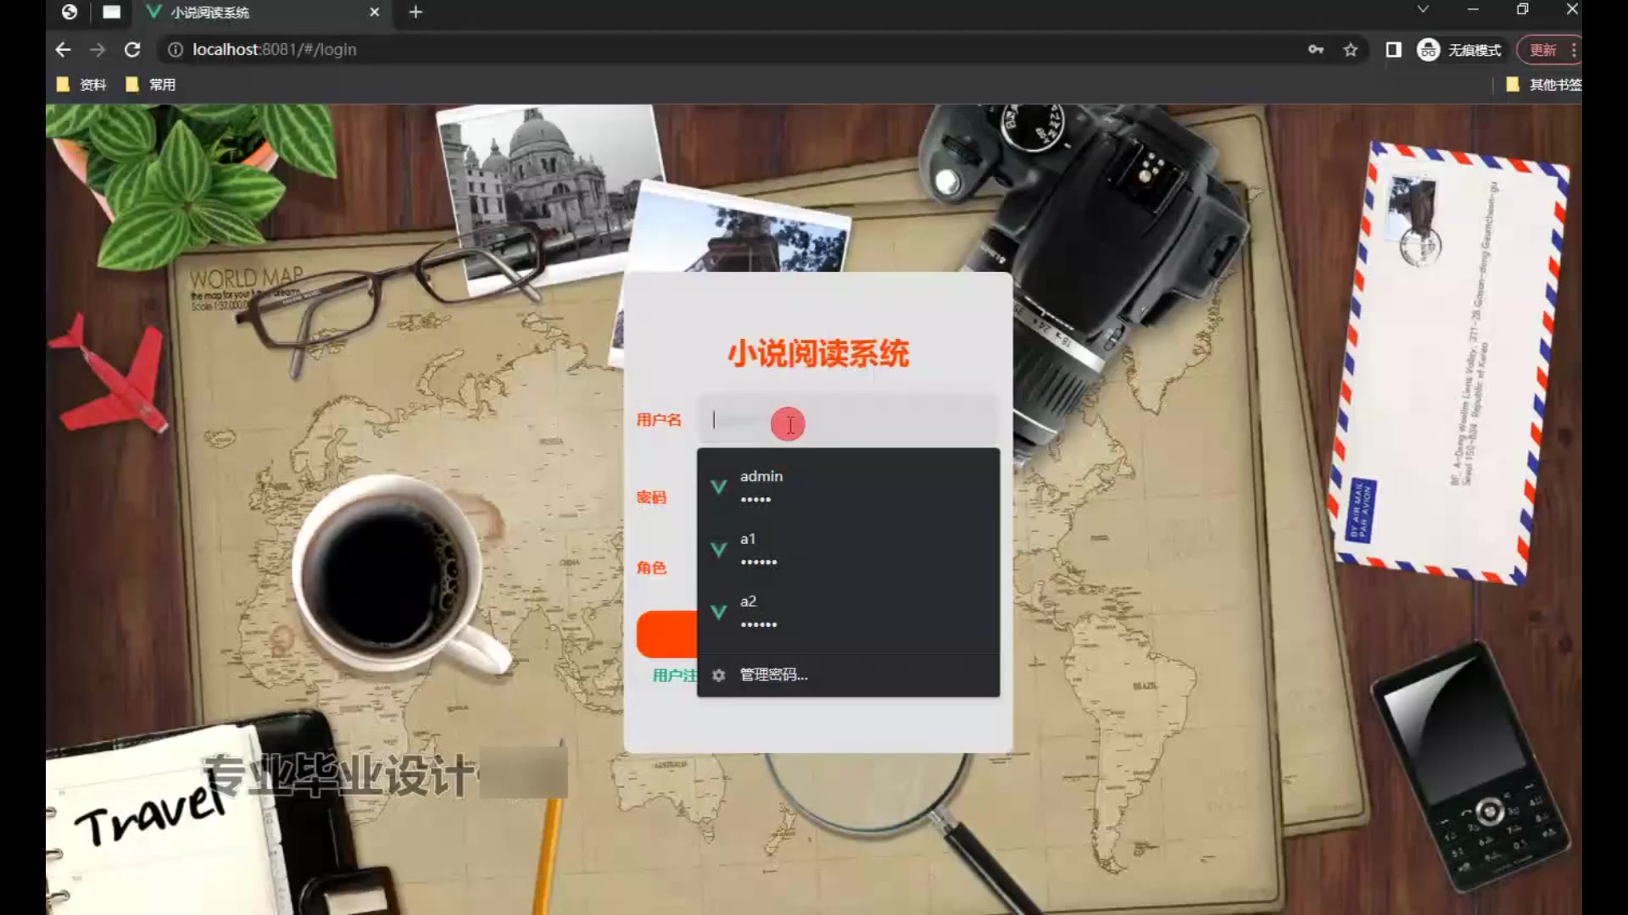Click the address bar URL
Image resolution: width=1628 pixels, height=915 pixels.
click(x=274, y=50)
